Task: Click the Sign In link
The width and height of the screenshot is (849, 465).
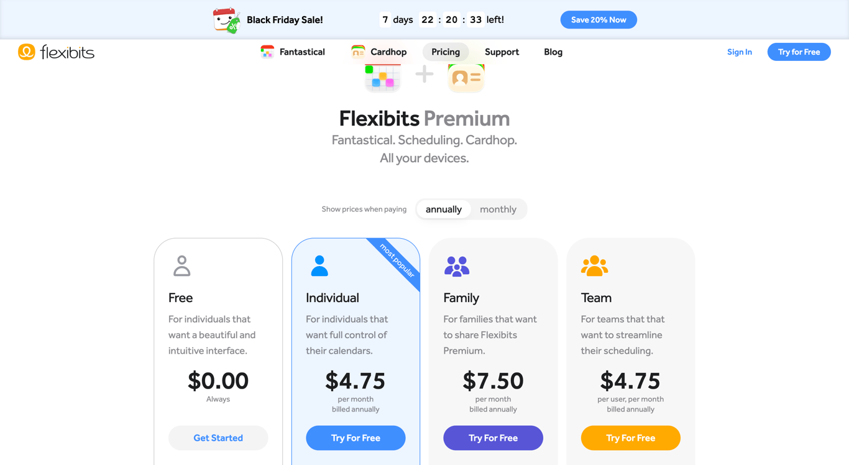Action: point(739,52)
